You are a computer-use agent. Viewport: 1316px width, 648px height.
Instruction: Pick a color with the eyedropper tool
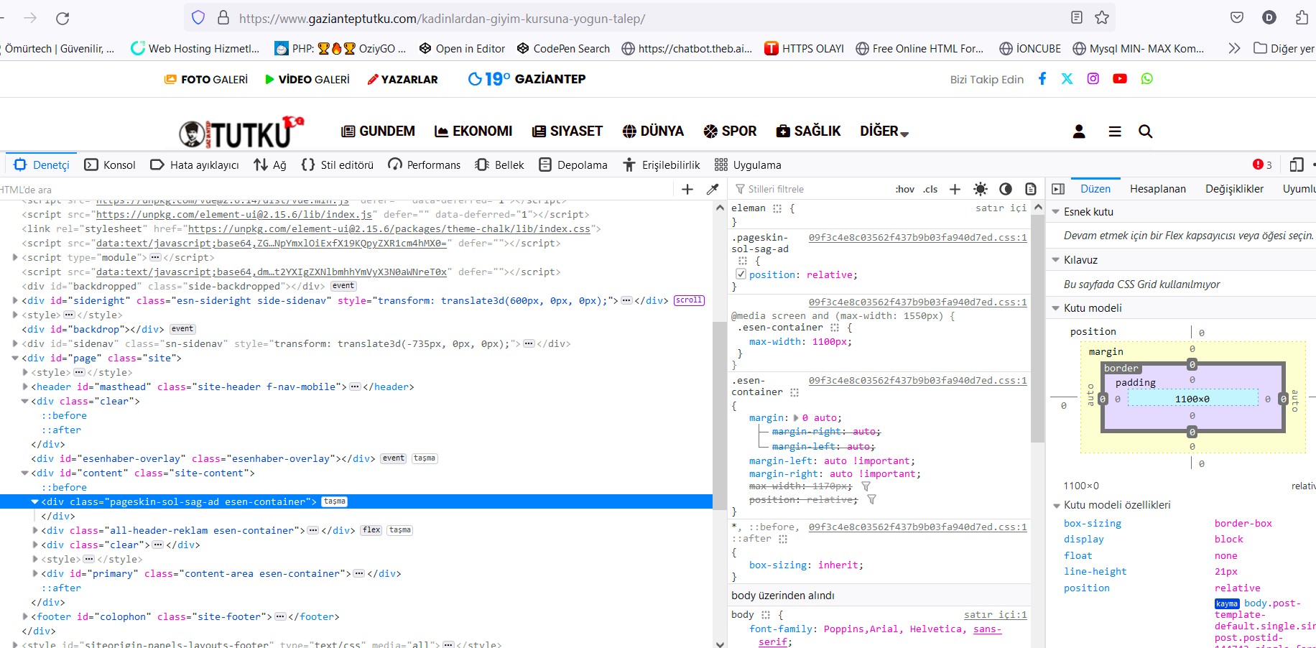click(713, 189)
